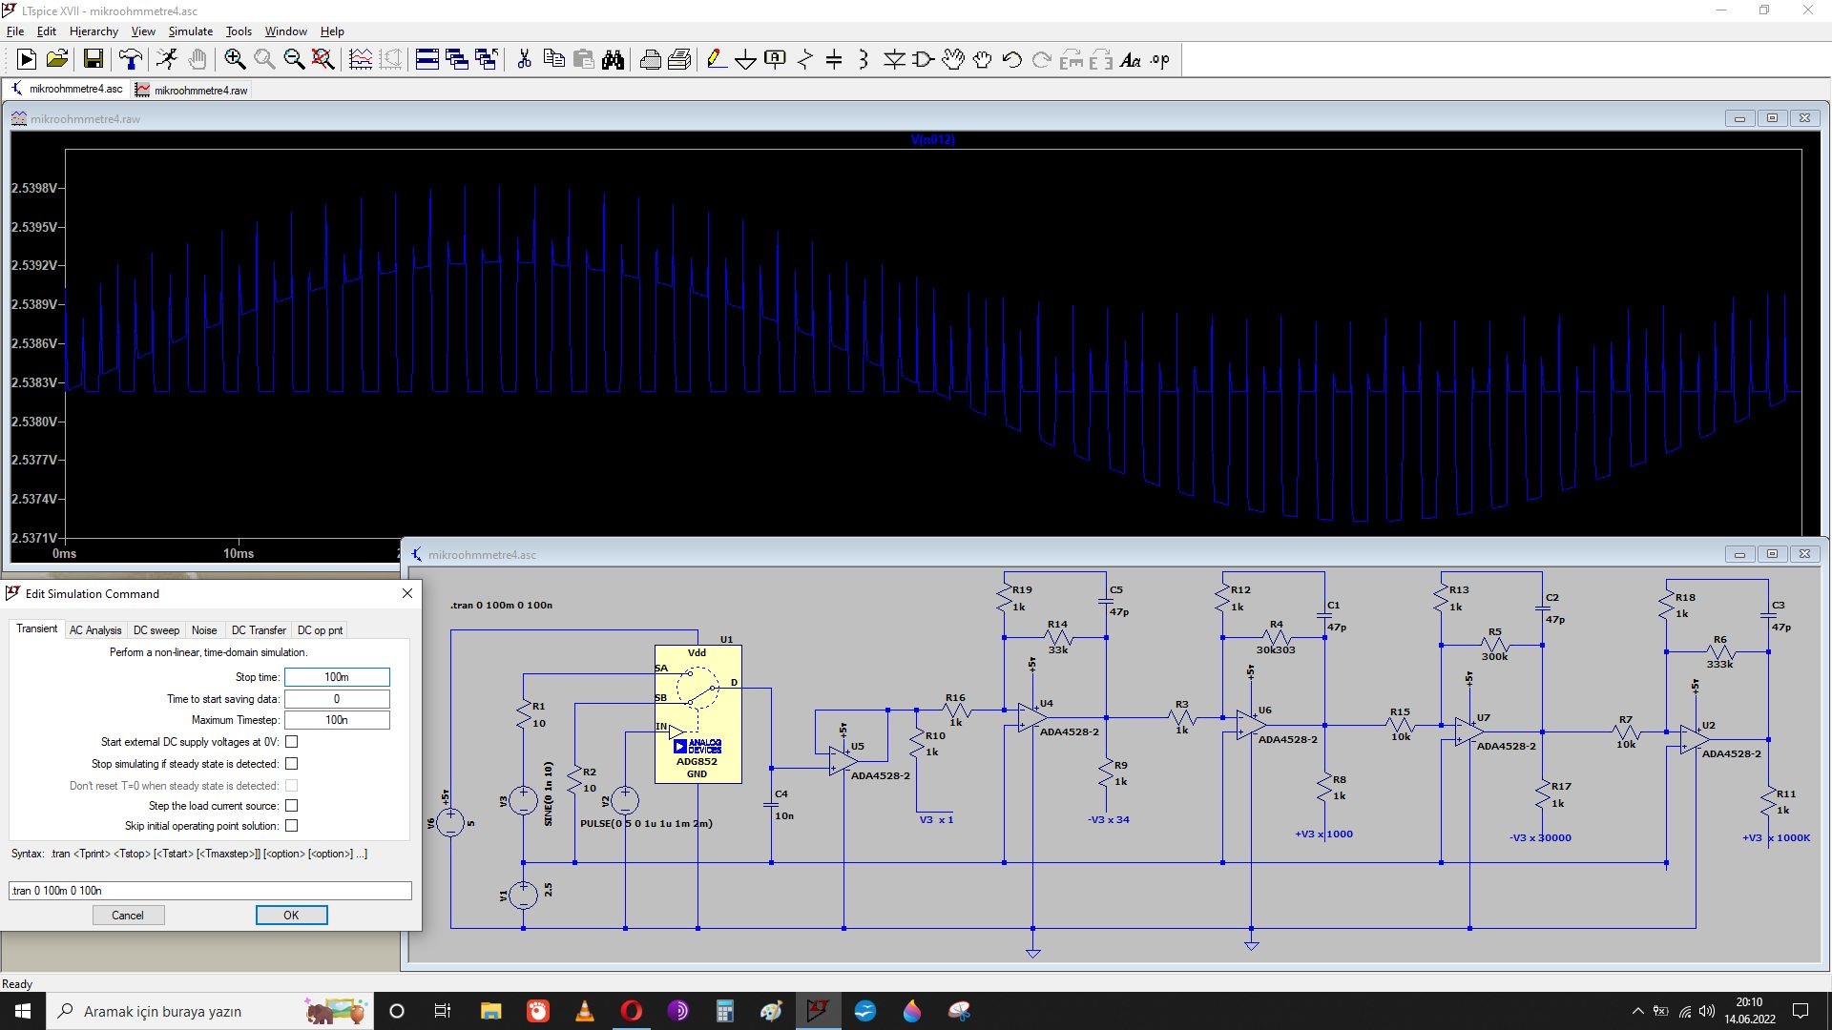
Task: Click the scissors cut tool
Action: click(x=524, y=60)
